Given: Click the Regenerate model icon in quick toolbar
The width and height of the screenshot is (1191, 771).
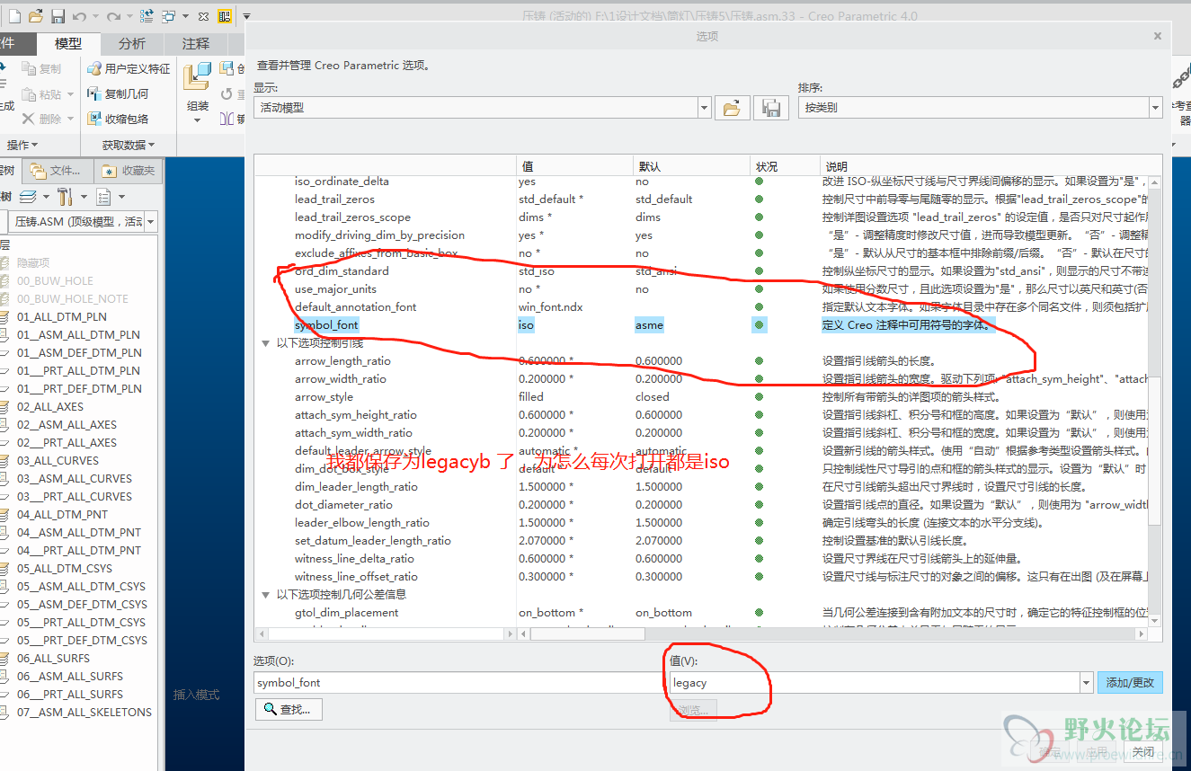Looking at the screenshot, I should point(146,16).
